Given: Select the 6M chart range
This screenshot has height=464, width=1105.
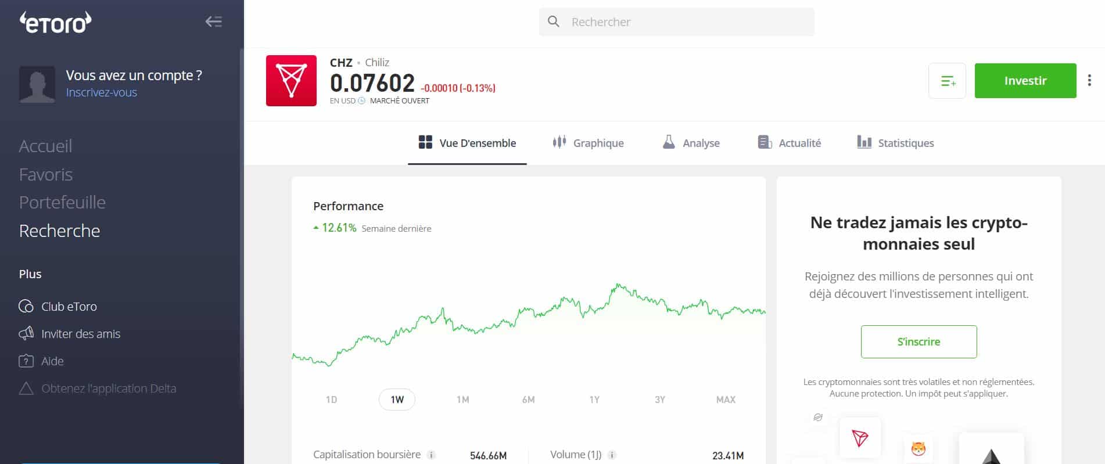Looking at the screenshot, I should (528, 400).
